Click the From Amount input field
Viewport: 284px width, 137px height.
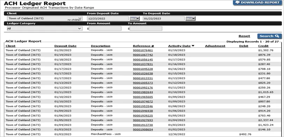coord(105,29)
